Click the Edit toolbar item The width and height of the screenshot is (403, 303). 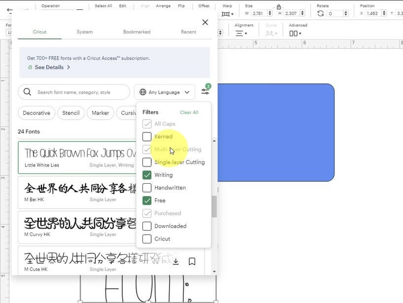pyautogui.click(x=123, y=6)
